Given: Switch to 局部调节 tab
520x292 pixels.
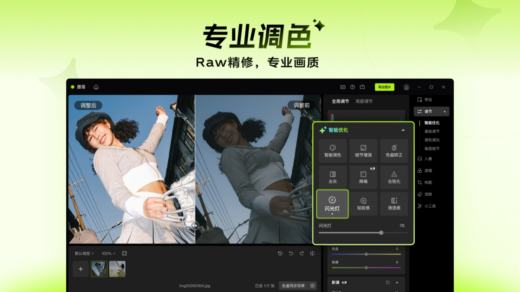Looking at the screenshot, I should coord(364,101).
